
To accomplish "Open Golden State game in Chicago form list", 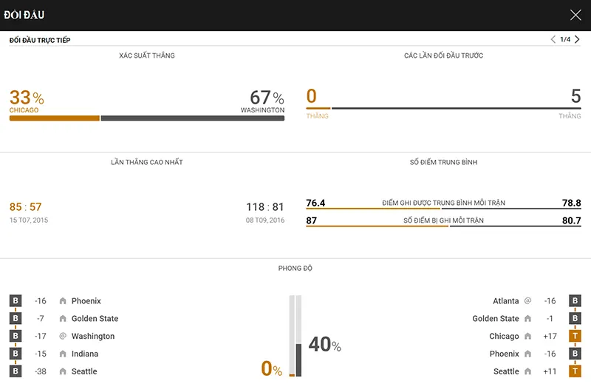I will pos(95,319).
